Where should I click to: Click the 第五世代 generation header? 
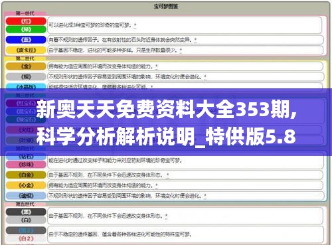click(25, 204)
